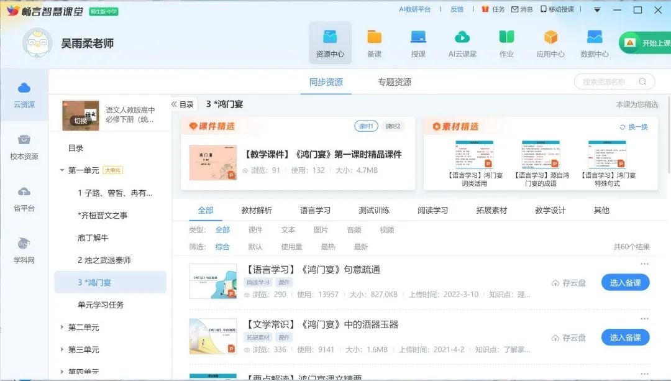This screenshot has height=381, width=671.
Task: Expand the 第二单元 tree node
Action: (62, 328)
